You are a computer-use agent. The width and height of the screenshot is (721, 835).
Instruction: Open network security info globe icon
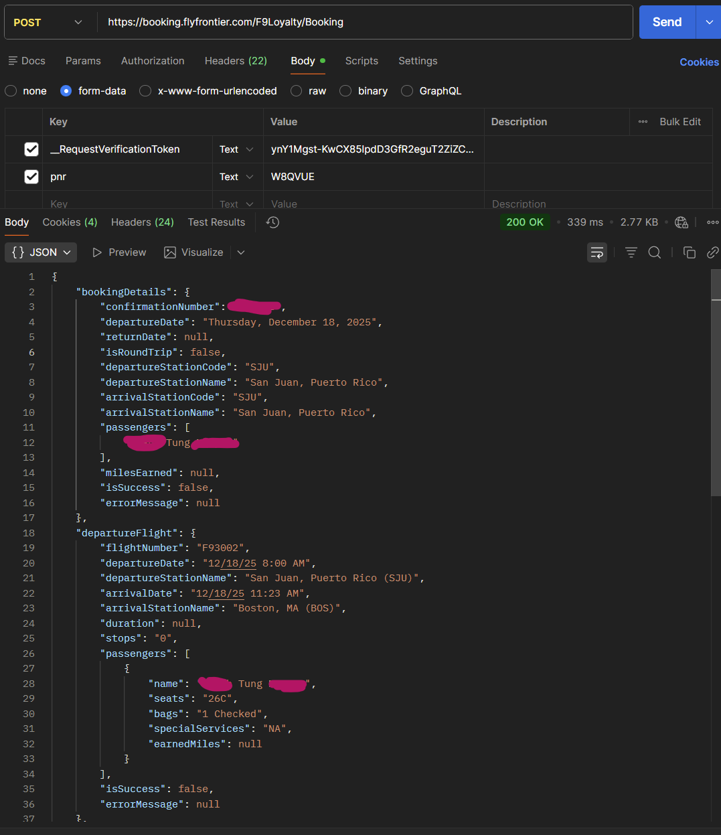pos(682,222)
